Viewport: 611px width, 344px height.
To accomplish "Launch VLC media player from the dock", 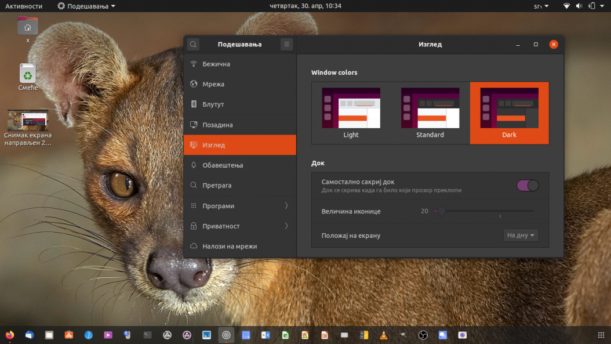I will coord(383,335).
